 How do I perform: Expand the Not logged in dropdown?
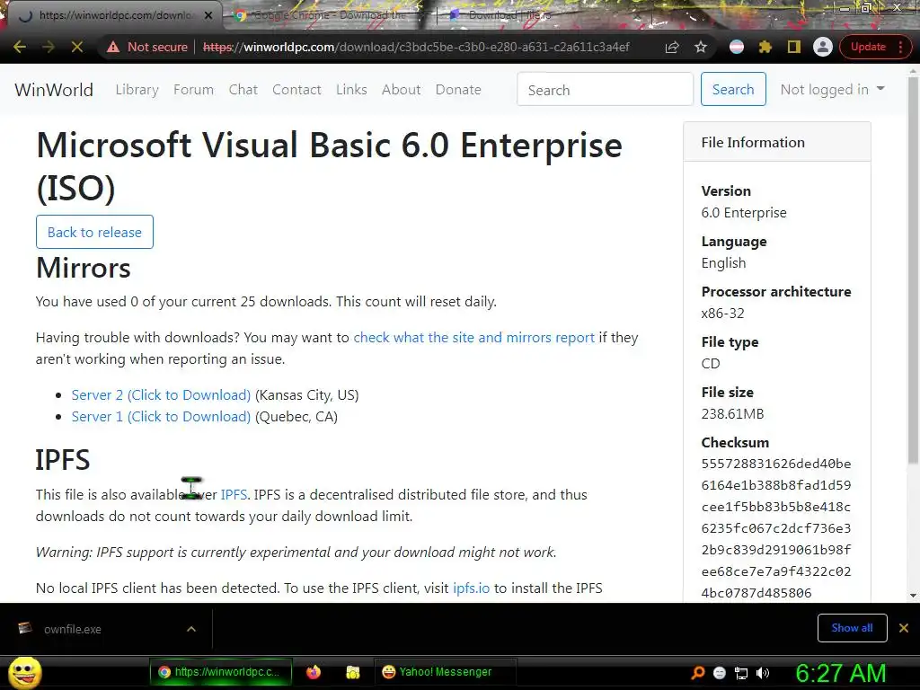[832, 89]
